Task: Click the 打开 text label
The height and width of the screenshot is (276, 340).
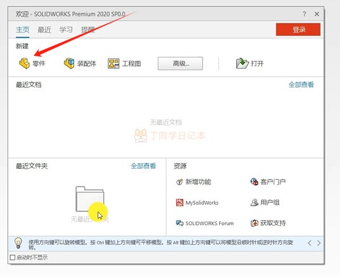Action: (x=258, y=63)
